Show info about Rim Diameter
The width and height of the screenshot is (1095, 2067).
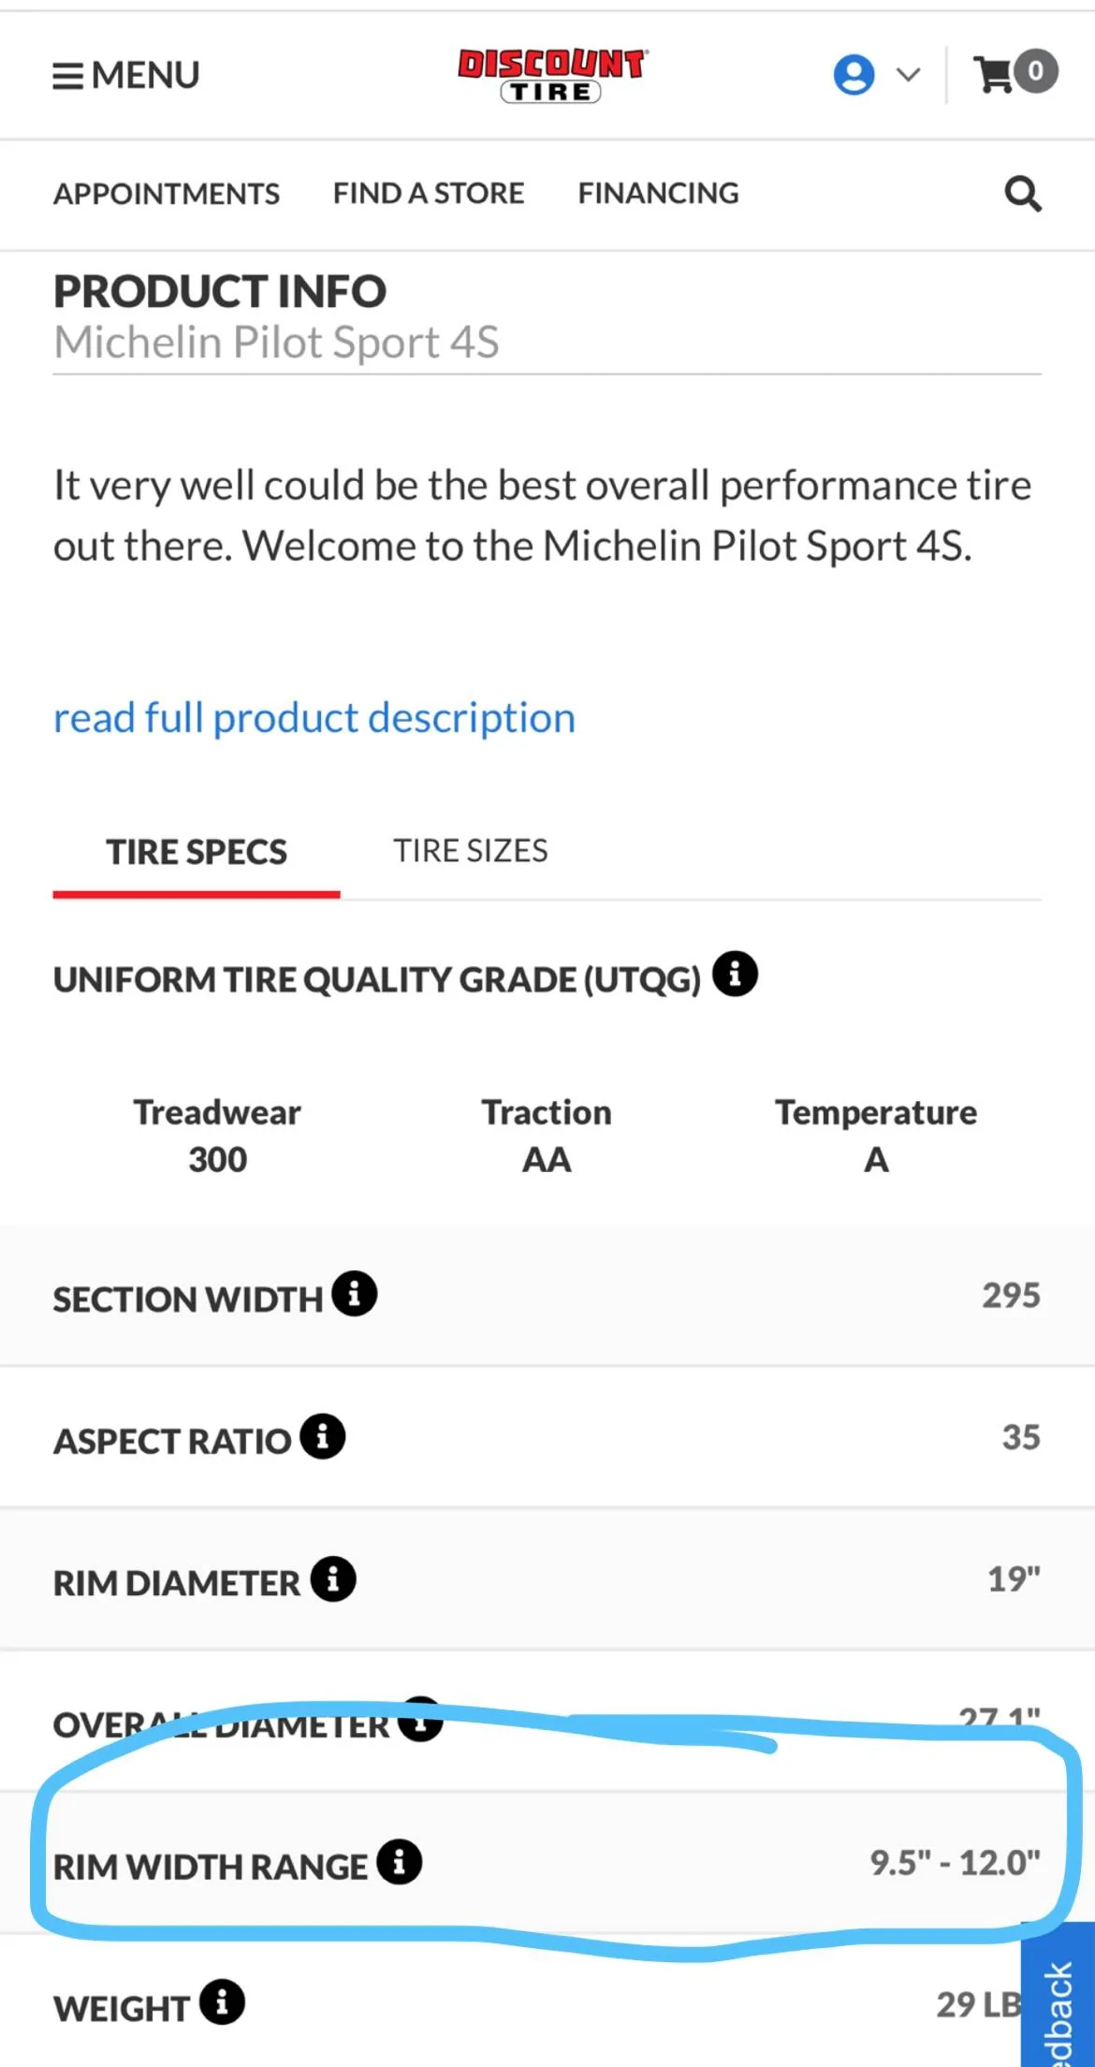(x=333, y=1579)
